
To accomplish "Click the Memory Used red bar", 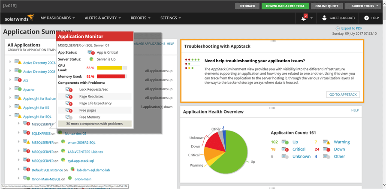I will (x=111, y=76).
